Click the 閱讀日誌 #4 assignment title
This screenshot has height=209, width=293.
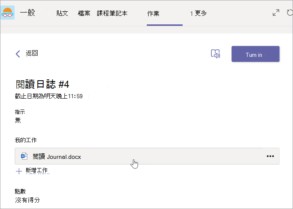coord(42,84)
